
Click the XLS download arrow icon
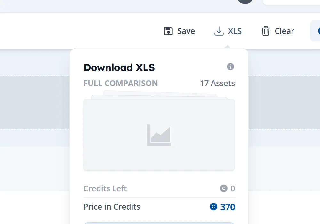pos(219,31)
